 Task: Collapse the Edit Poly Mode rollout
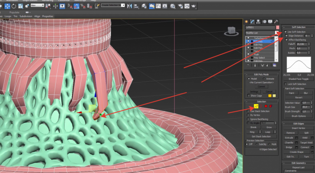click(x=261, y=74)
